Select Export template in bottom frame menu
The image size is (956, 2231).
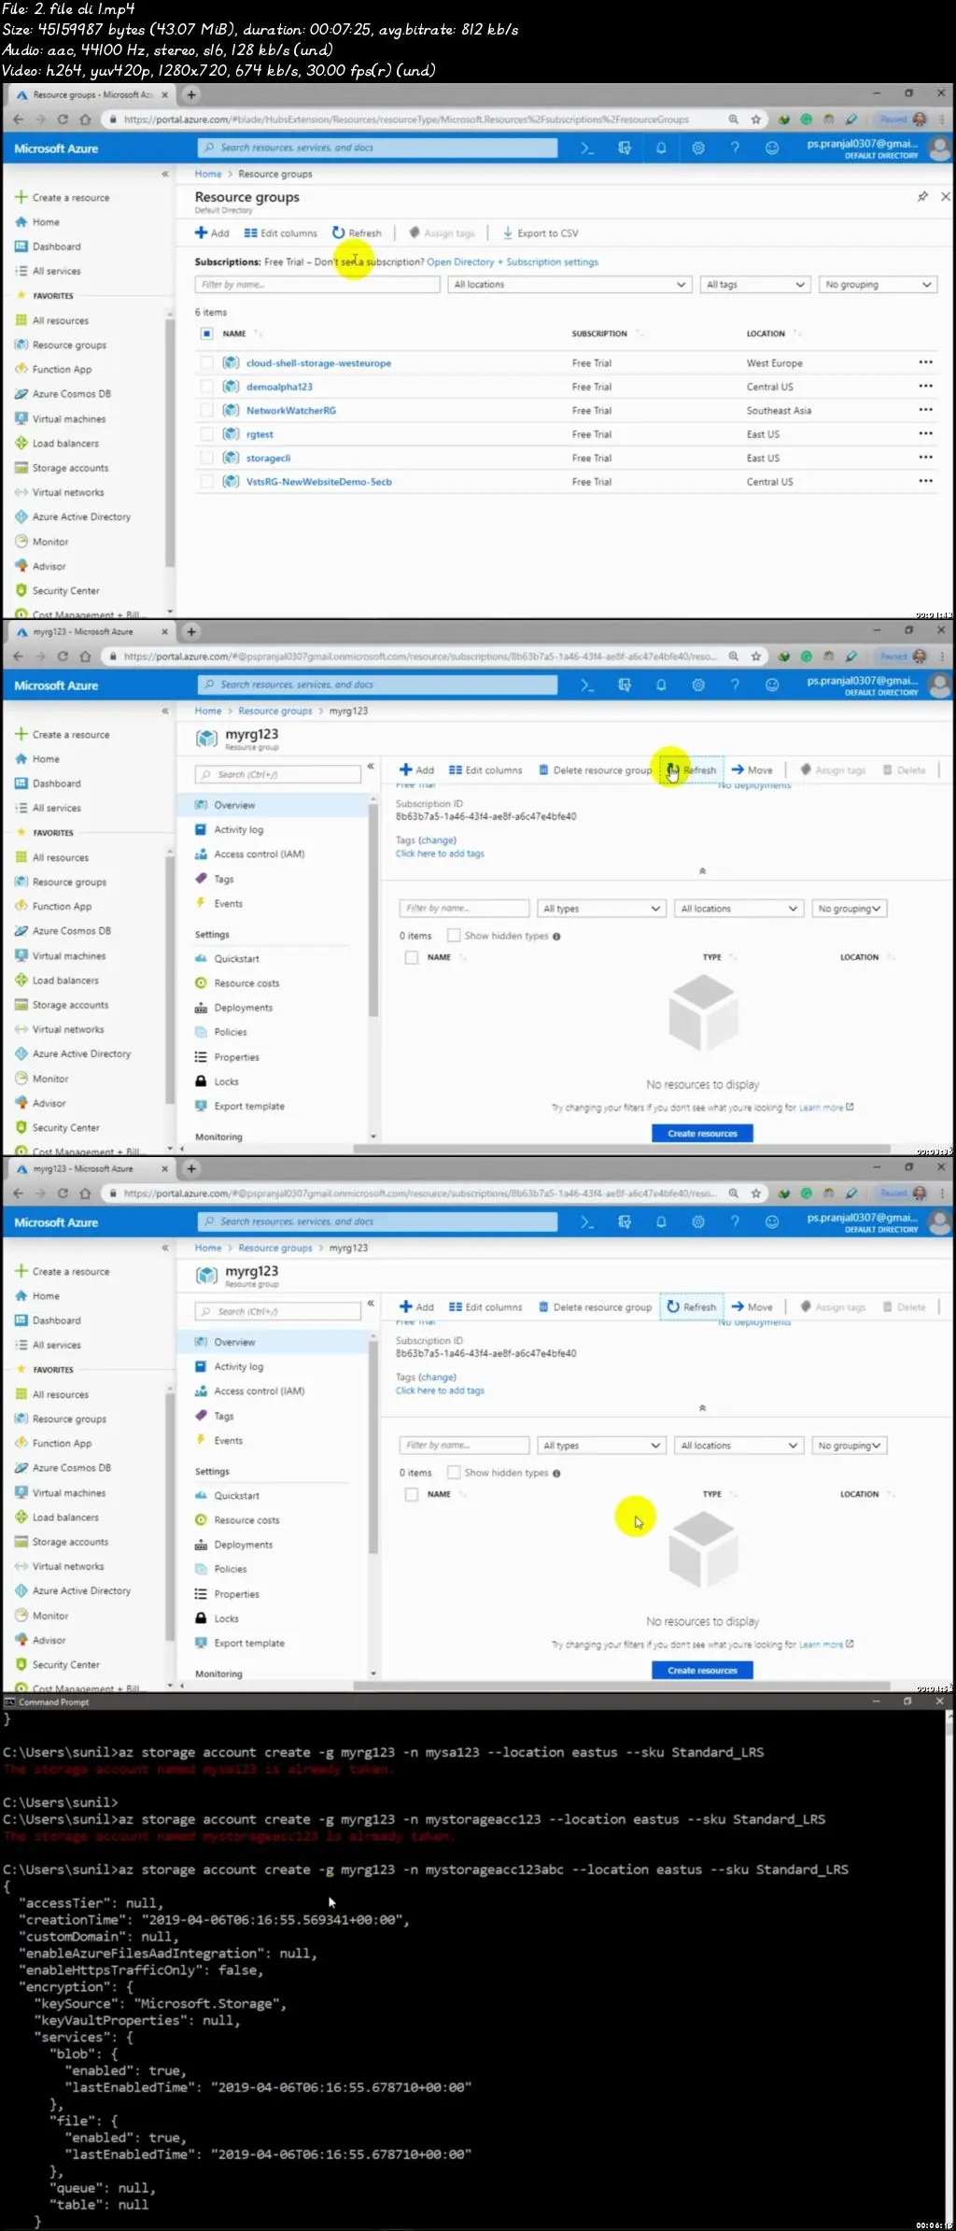tap(249, 1643)
